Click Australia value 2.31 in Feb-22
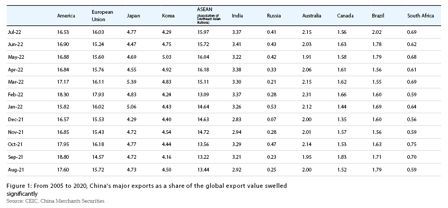Viewport: 448px width, 208px height. [307, 94]
